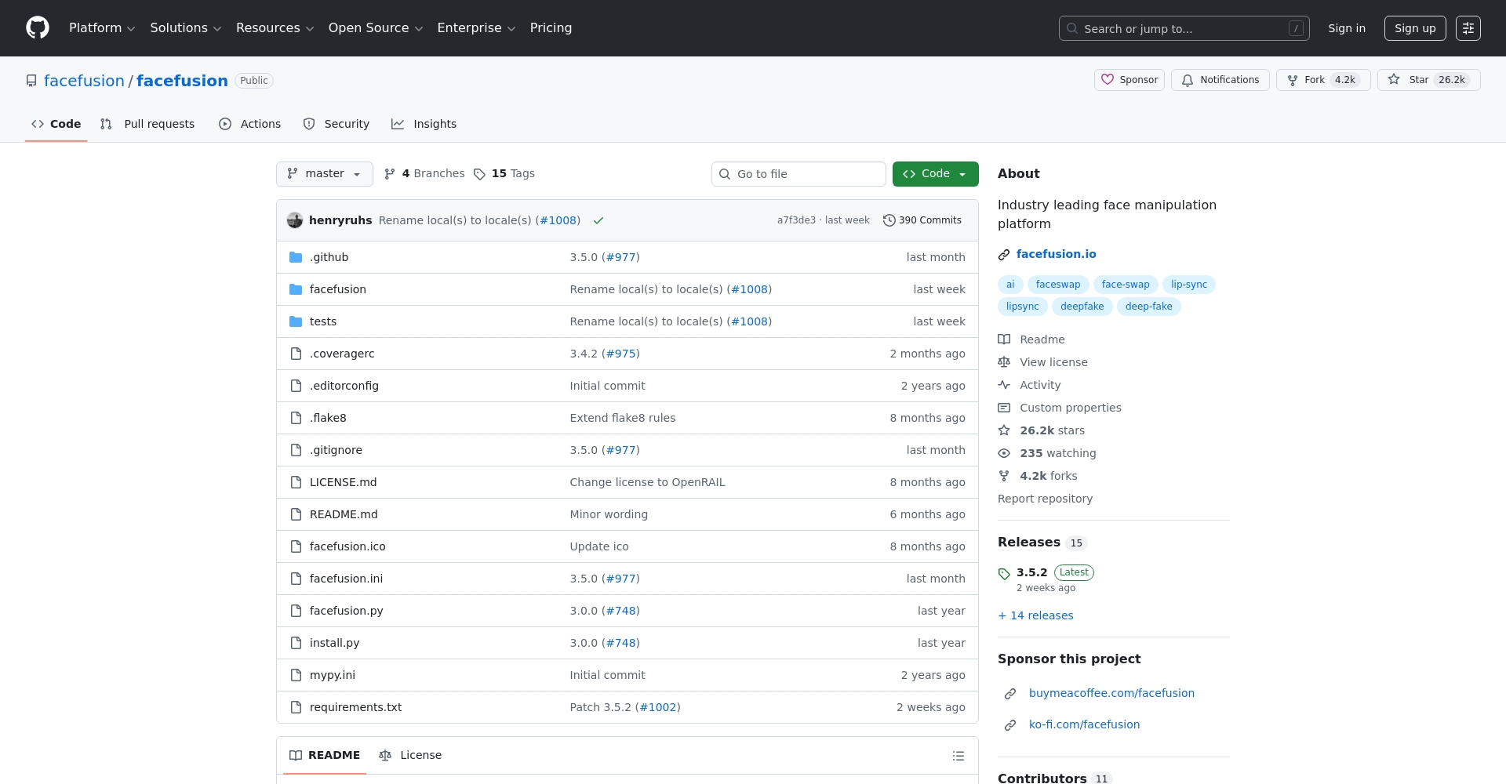Open the README outline icon

point(958,756)
